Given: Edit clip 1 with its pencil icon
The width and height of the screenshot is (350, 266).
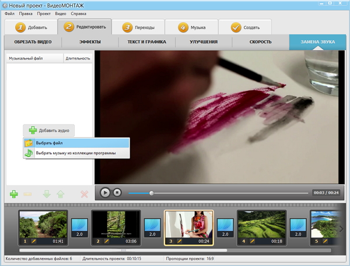Looking at the screenshot, I should pos(34,241).
